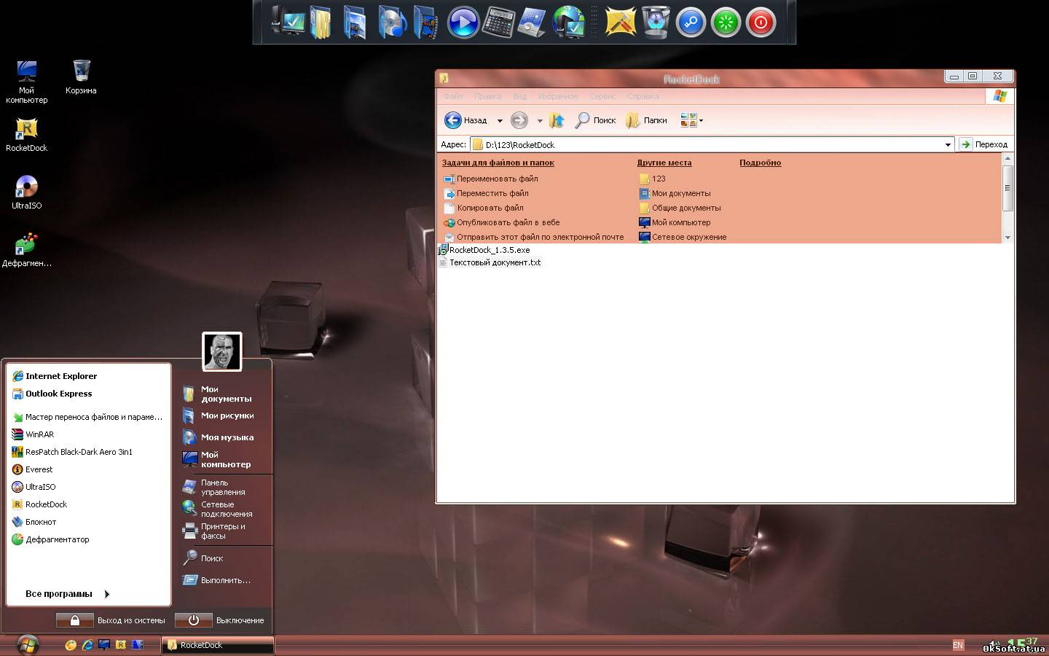The width and height of the screenshot is (1049, 656).
Task: Collapse the Подробно details header
Action: (x=760, y=163)
